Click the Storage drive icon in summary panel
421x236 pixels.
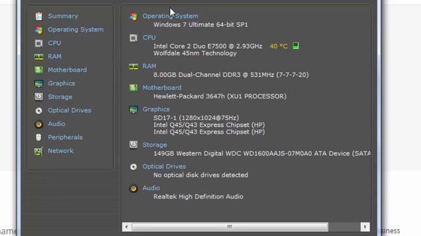point(134,145)
